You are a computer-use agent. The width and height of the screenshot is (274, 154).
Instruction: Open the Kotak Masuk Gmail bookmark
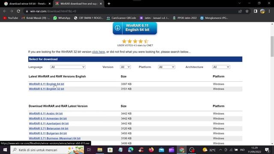click(36, 18)
